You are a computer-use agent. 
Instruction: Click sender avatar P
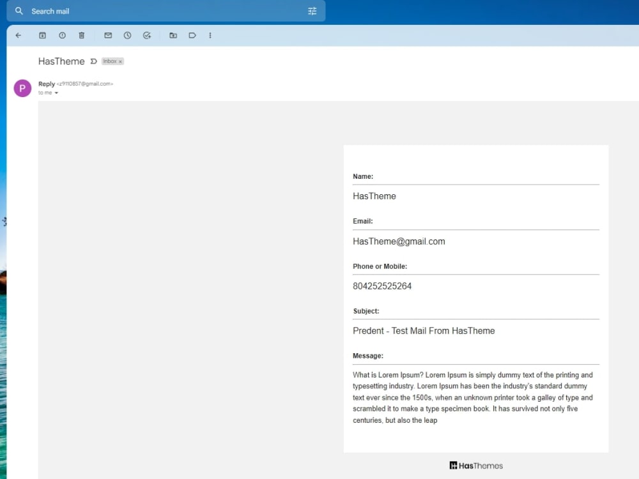click(22, 88)
